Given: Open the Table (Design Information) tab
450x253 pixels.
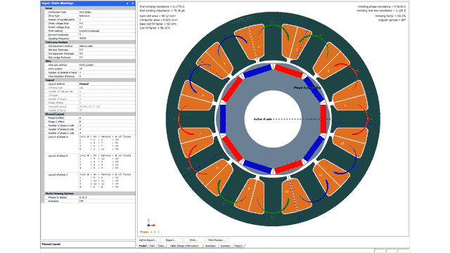Looking at the screenshot, I should pos(184,246).
